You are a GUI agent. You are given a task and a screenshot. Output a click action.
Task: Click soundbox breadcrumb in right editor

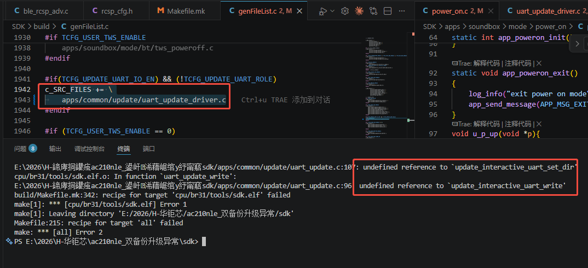(485, 27)
